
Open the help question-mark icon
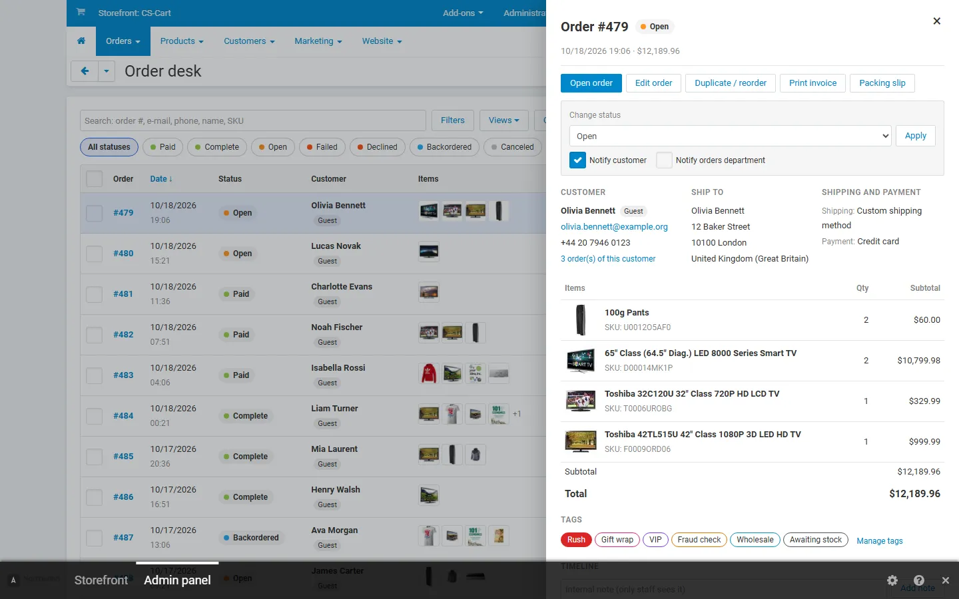pos(919,580)
